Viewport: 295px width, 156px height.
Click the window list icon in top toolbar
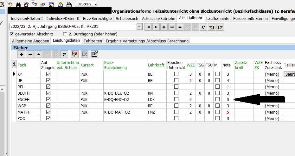pos(51,4)
